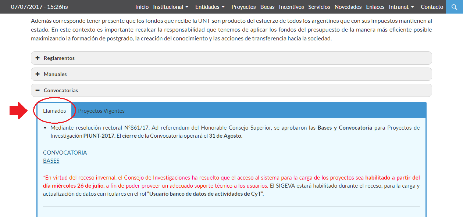
Task: Open Contacto in the navbar
Action: [432, 7]
